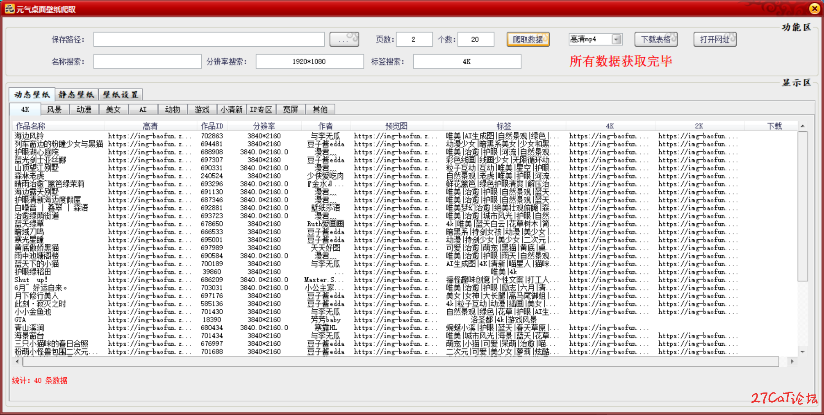Sort by 作者 column header
824x415 pixels.
tap(326, 126)
